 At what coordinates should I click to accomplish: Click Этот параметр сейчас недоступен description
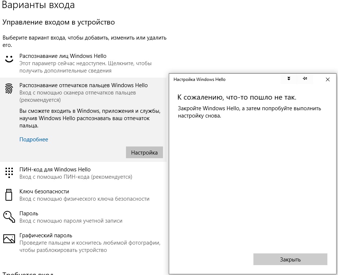pyautogui.click(x=86, y=67)
